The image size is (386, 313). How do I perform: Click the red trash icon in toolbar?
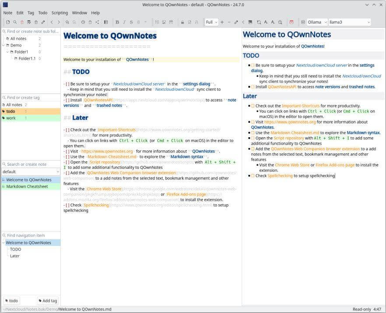coord(22,22)
